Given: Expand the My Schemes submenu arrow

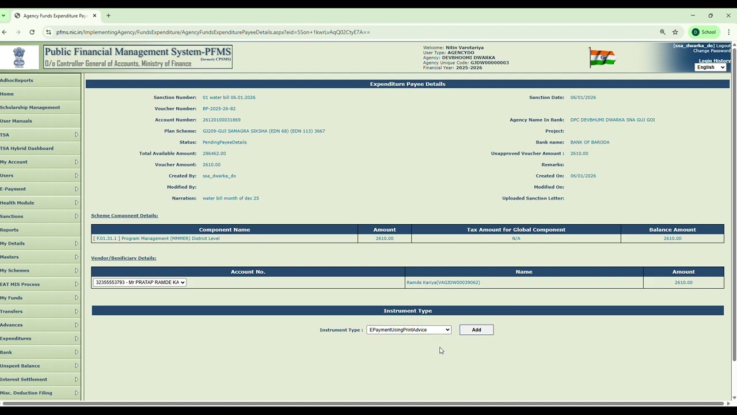Looking at the screenshot, I should click(77, 270).
